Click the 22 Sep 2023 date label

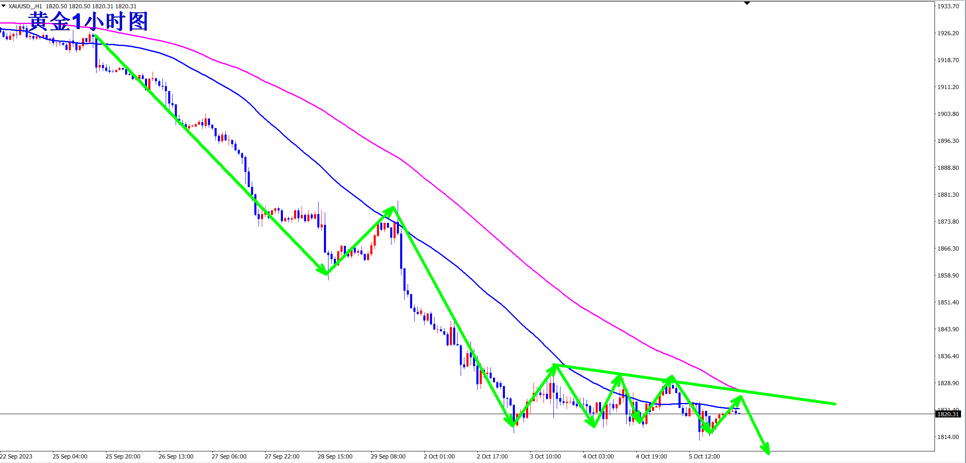point(17,456)
